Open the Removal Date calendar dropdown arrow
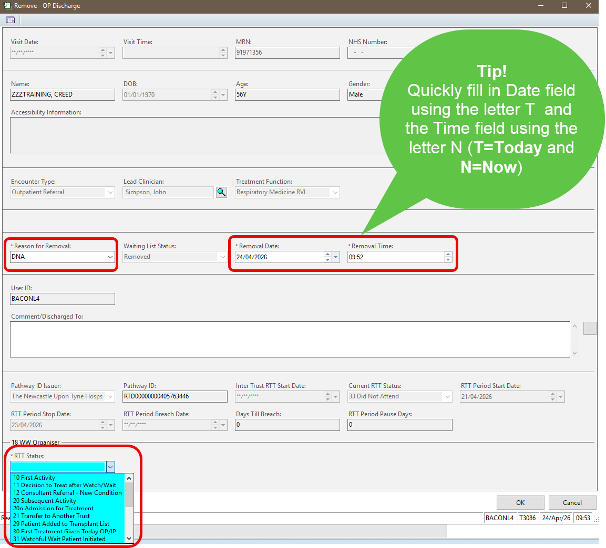The image size is (606, 548). (336, 257)
